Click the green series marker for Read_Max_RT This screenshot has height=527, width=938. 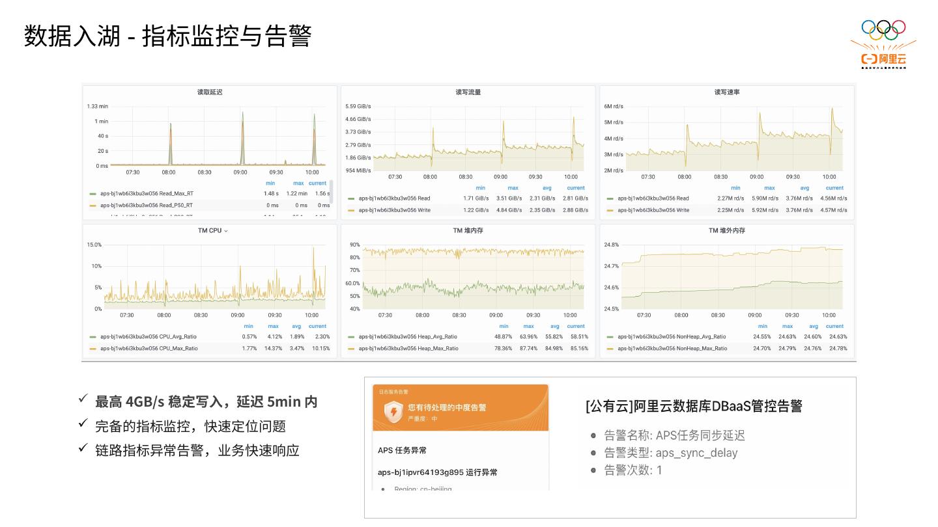click(92, 193)
